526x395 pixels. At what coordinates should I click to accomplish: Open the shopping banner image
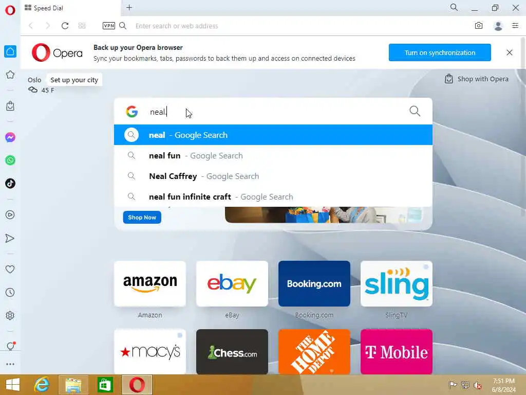[324, 215]
